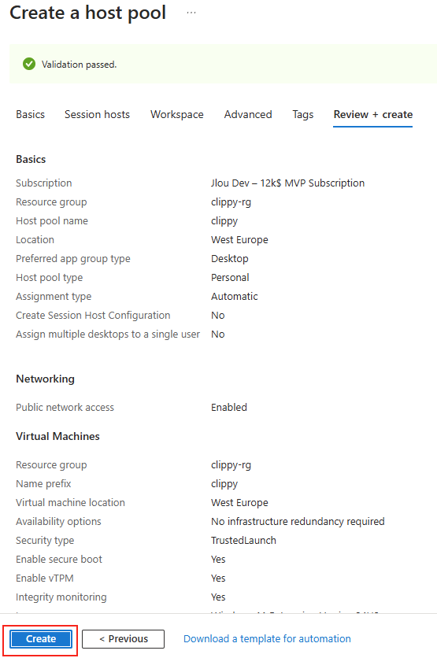The width and height of the screenshot is (437, 658).
Task: Click the green validation passed checkmark icon
Action: pyautogui.click(x=29, y=65)
